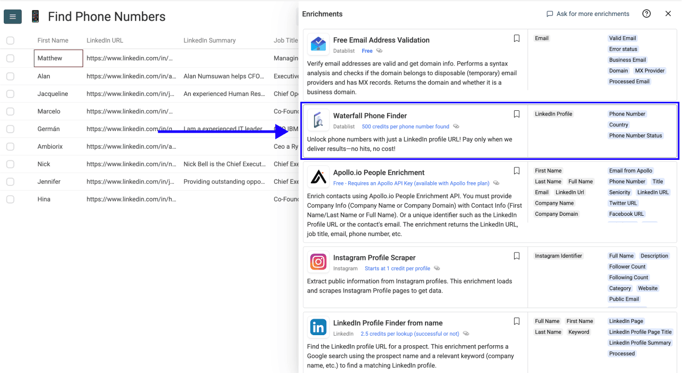Click the 2.5 credits per lookup pricing link

pos(410,333)
